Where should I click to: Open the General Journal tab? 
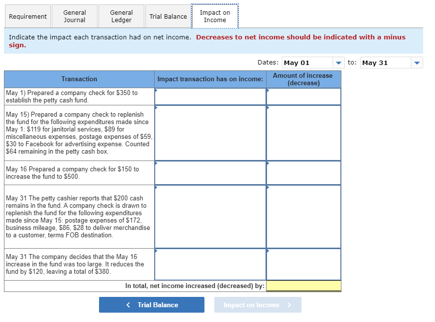click(x=74, y=16)
